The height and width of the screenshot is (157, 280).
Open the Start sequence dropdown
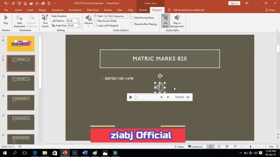tap(129, 16)
